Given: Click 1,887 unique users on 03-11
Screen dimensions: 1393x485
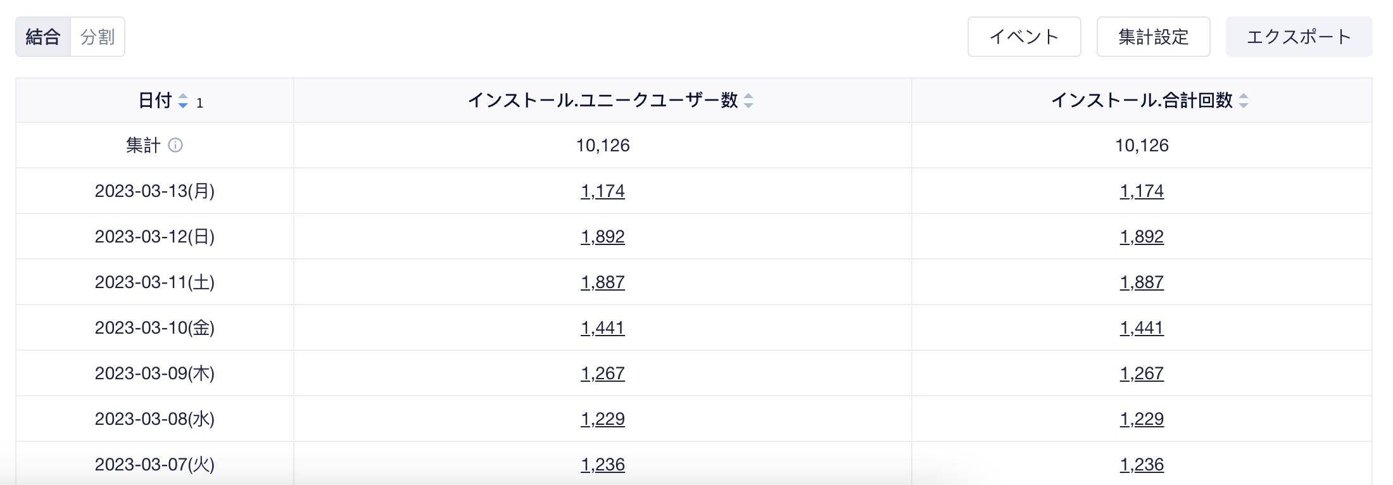Looking at the screenshot, I should pyautogui.click(x=602, y=282).
